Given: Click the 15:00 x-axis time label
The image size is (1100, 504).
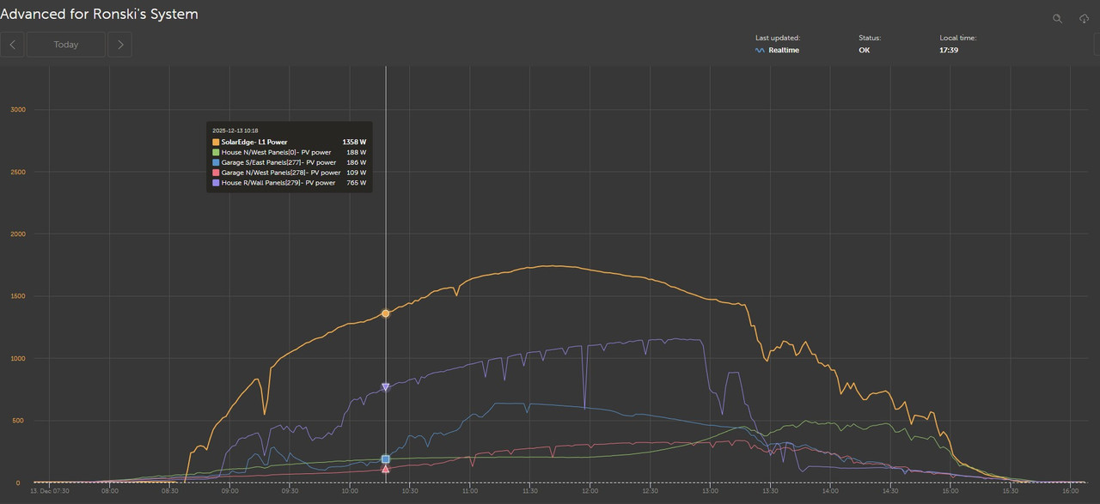Looking at the screenshot, I should click(x=950, y=491).
